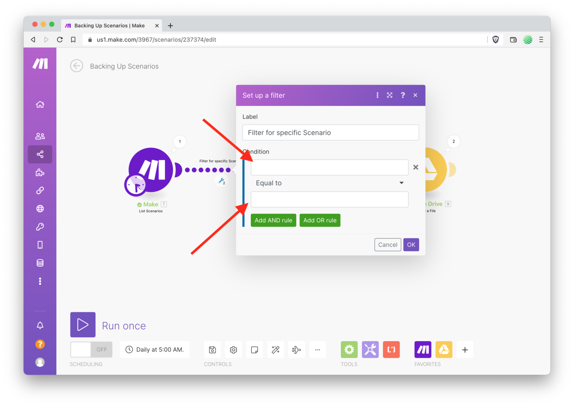
Task: Open the controls More ellipsis menu
Action: 318,350
